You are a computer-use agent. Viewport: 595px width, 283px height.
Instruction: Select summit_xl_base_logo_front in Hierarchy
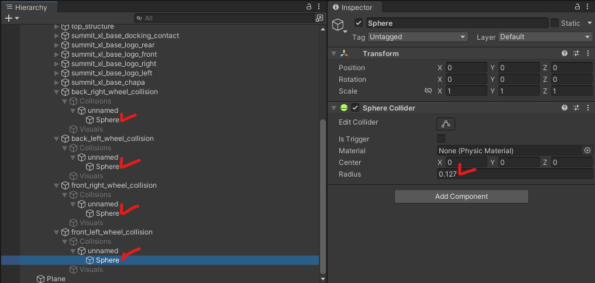pos(114,54)
